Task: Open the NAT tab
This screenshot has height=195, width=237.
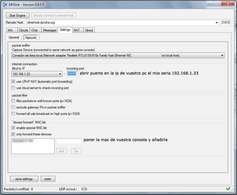Action: tap(78, 30)
